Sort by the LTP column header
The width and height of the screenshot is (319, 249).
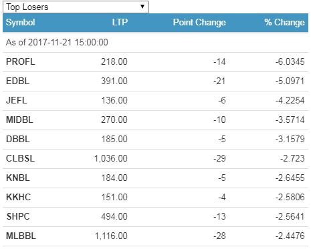(x=120, y=23)
